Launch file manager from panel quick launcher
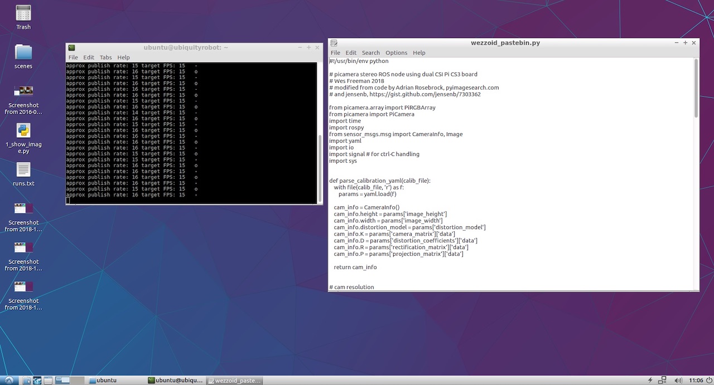This screenshot has width=714, height=385. pyautogui.click(x=27, y=381)
